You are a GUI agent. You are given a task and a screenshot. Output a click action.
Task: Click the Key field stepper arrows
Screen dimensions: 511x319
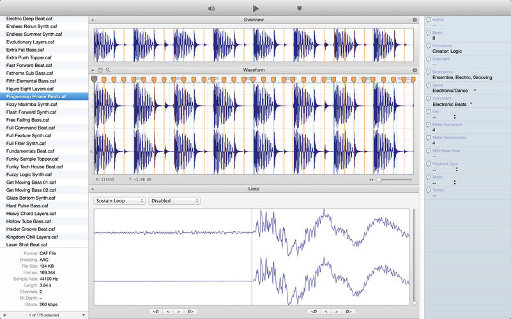point(455,117)
